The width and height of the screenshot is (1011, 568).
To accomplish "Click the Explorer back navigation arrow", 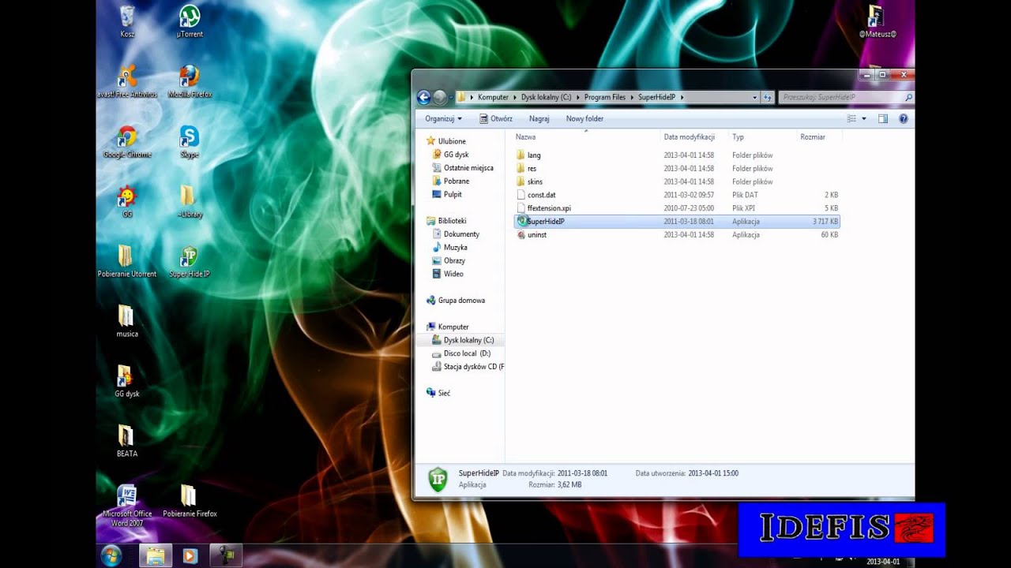I will (x=424, y=97).
